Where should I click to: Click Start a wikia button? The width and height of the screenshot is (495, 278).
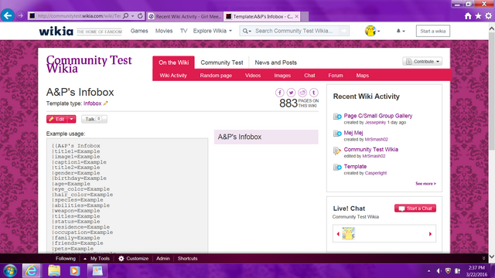tap(433, 31)
